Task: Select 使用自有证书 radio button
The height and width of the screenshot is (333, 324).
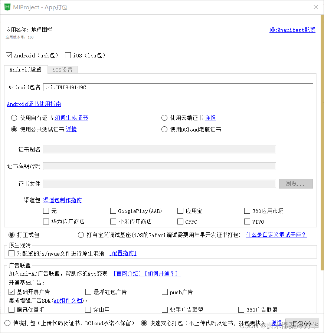Action: pos(14,118)
